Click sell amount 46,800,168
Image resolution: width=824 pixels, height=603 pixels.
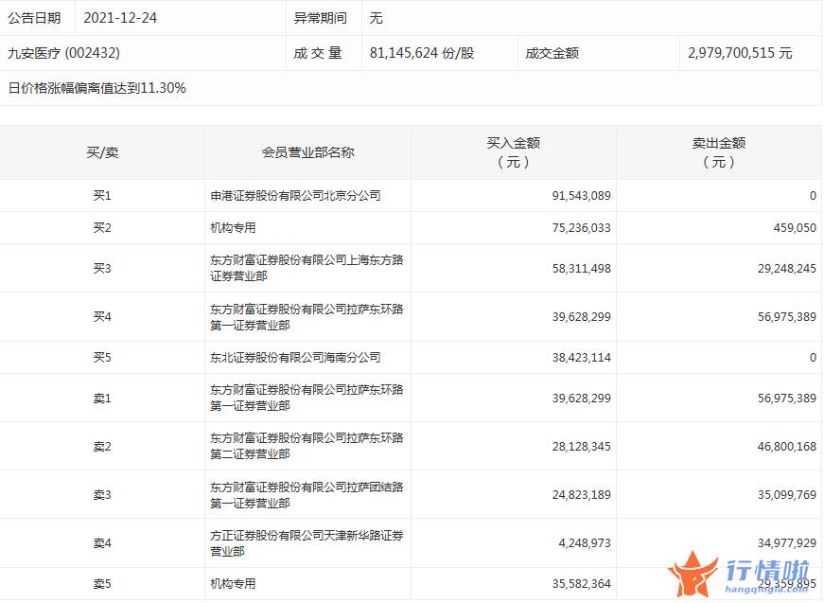[x=787, y=447]
